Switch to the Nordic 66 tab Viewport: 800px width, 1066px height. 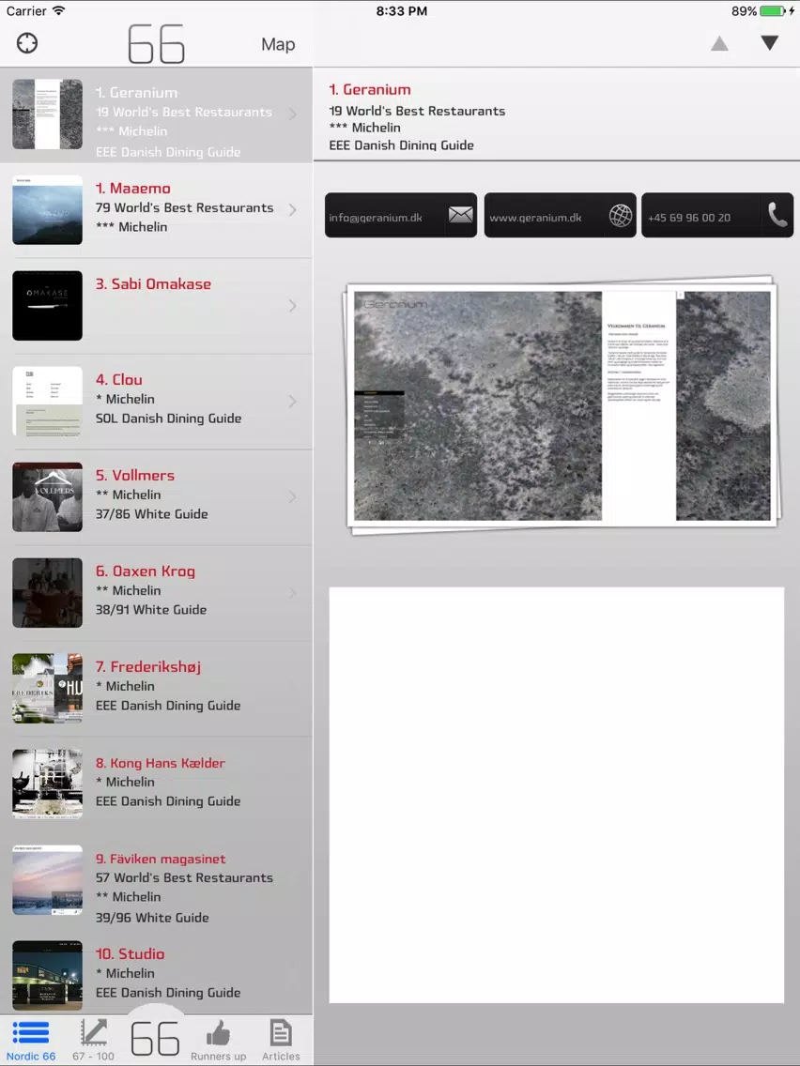tap(31, 1040)
